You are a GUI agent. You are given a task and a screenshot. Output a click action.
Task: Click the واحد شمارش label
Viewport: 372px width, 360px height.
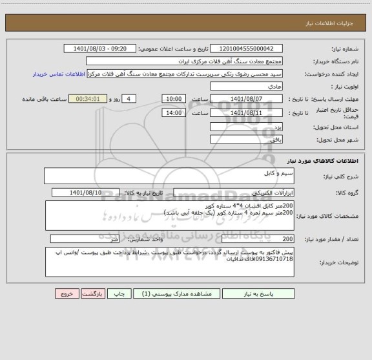pos(145,240)
